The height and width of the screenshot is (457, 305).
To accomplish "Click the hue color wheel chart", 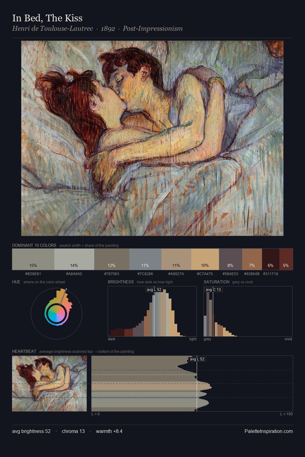I will pos(56,314).
